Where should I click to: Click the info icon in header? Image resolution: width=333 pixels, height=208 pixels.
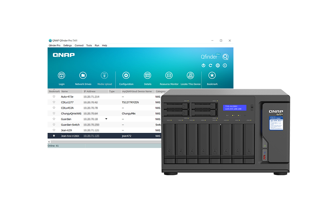tap(225, 65)
